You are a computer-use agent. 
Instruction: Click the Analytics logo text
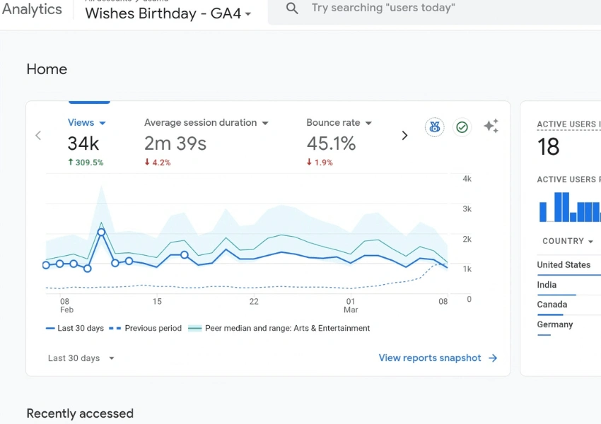[32, 9]
